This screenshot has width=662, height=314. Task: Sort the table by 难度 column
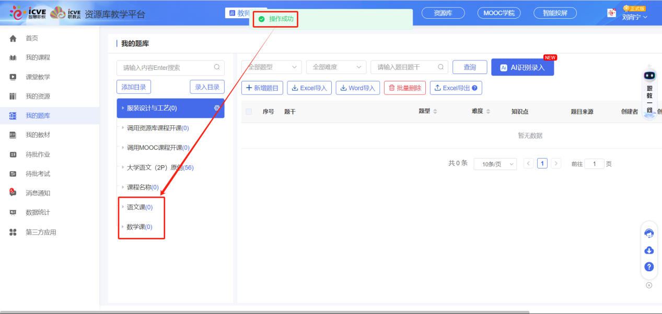[488, 112]
